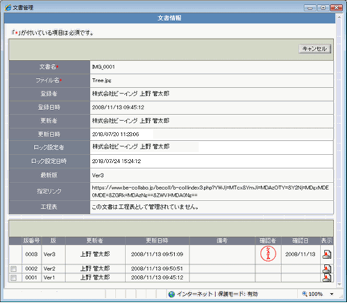Click the timestamp 2008/11/13 09:51:09

(157, 254)
